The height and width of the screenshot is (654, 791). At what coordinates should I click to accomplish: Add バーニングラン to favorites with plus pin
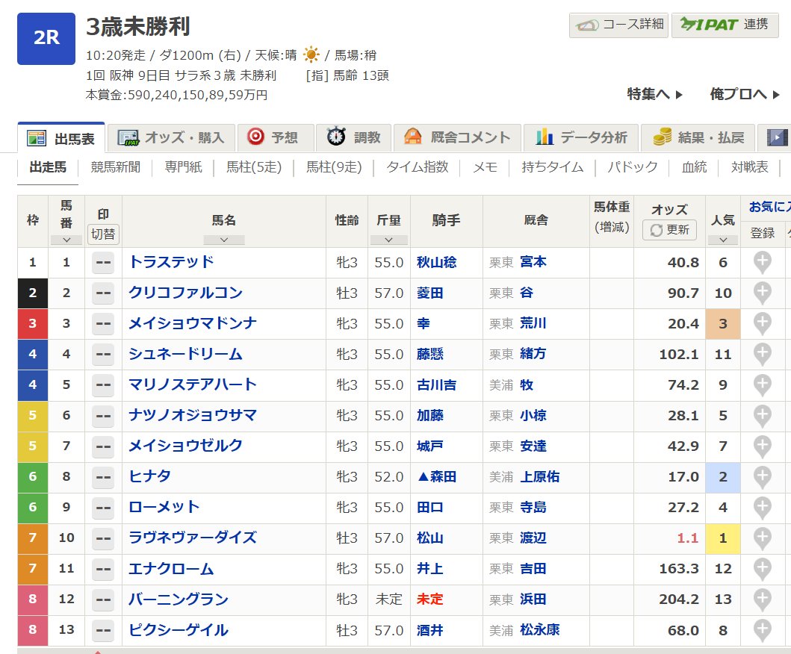762,599
